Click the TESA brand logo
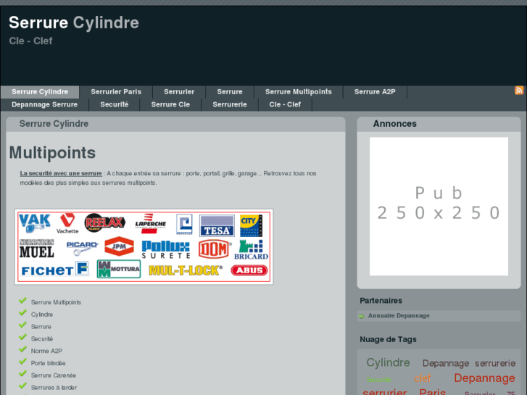The width and height of the screenshot is (527, 395). (217, 225)
